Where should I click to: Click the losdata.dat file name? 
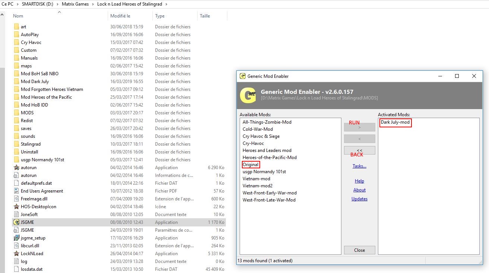[32, 269]
